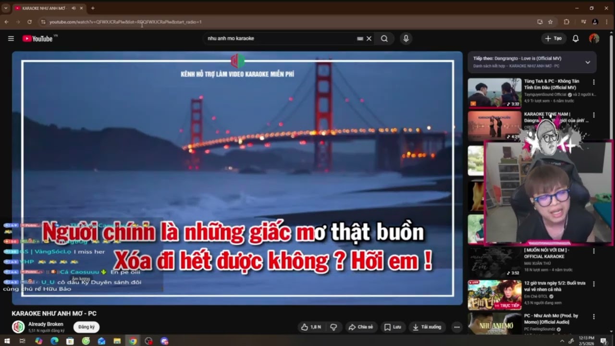Open the on-screen keyboard icon in search box
Viewport: 615px width, 346px height.
coord(360,38)
